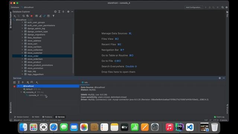Click the Services tab at bottom
The image size is (238, 134).
[60, 117]
